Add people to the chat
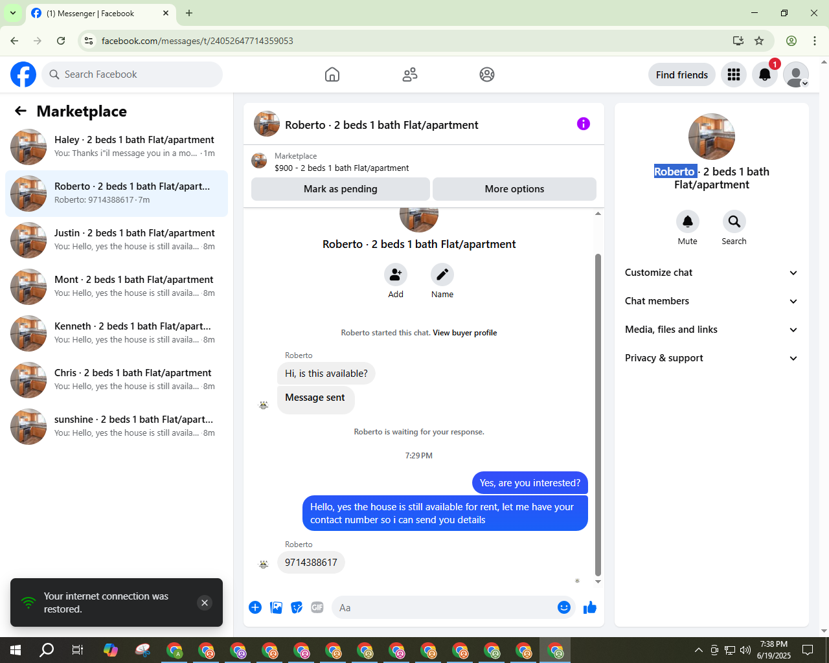This screenshot has height=663, width=829. [396, 275]
